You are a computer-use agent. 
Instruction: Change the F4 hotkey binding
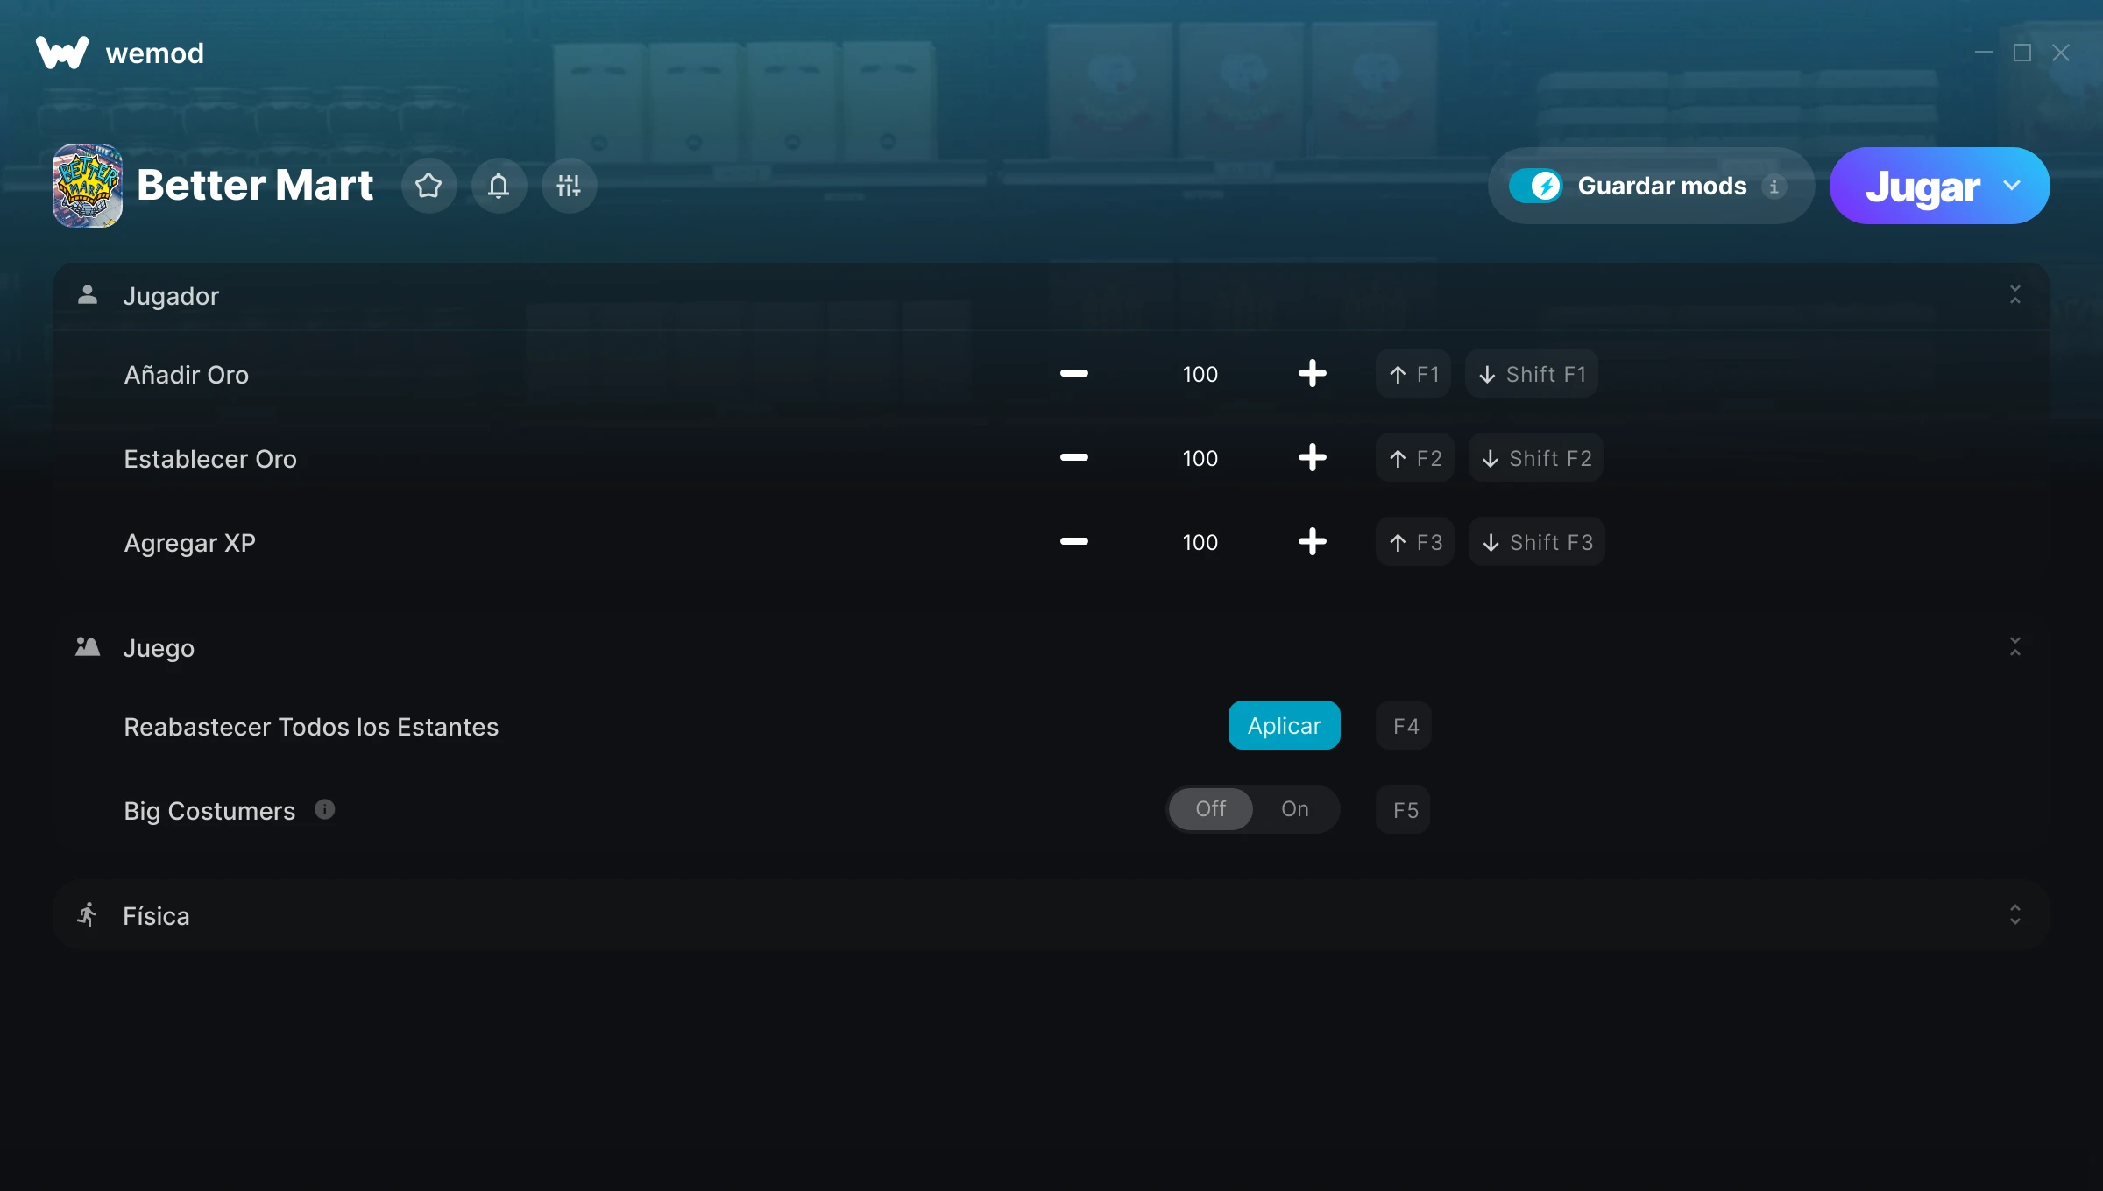(x=1405, y=726)
